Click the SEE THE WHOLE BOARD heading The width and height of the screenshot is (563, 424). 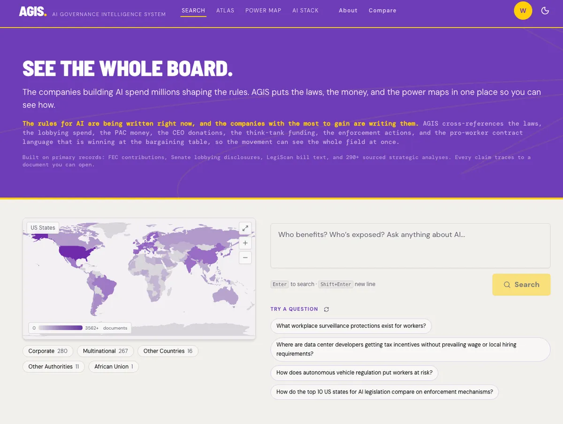point(128,68)
